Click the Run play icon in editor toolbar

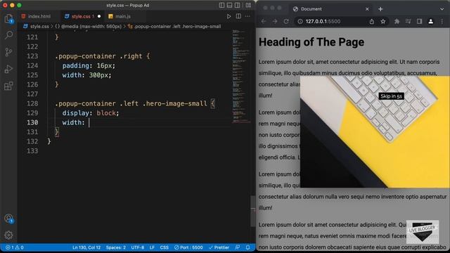[229, 16]
